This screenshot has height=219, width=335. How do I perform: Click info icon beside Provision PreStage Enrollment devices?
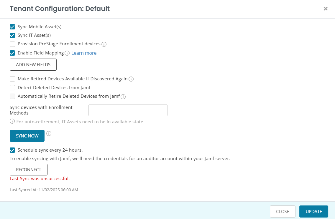click(x=104, y=44)
